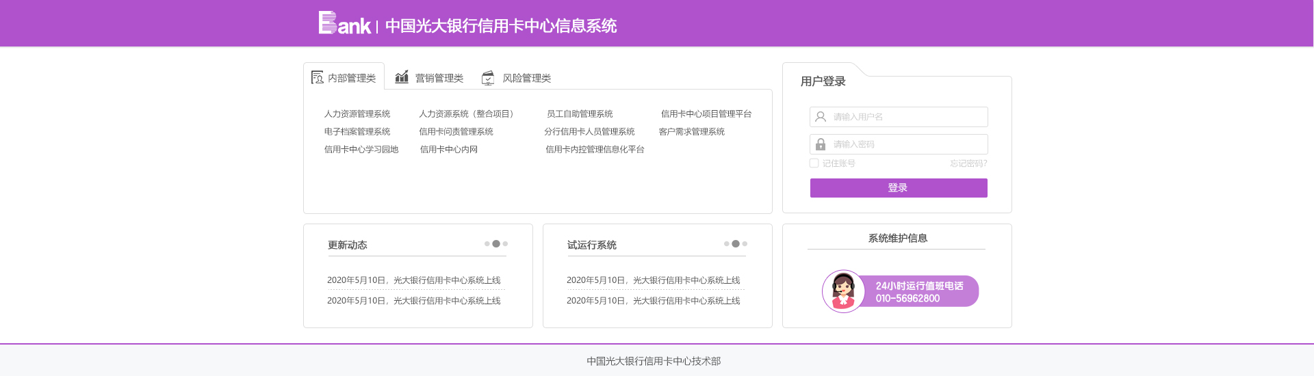Open 信用卡问责管理系统 link

coord(456,132)
